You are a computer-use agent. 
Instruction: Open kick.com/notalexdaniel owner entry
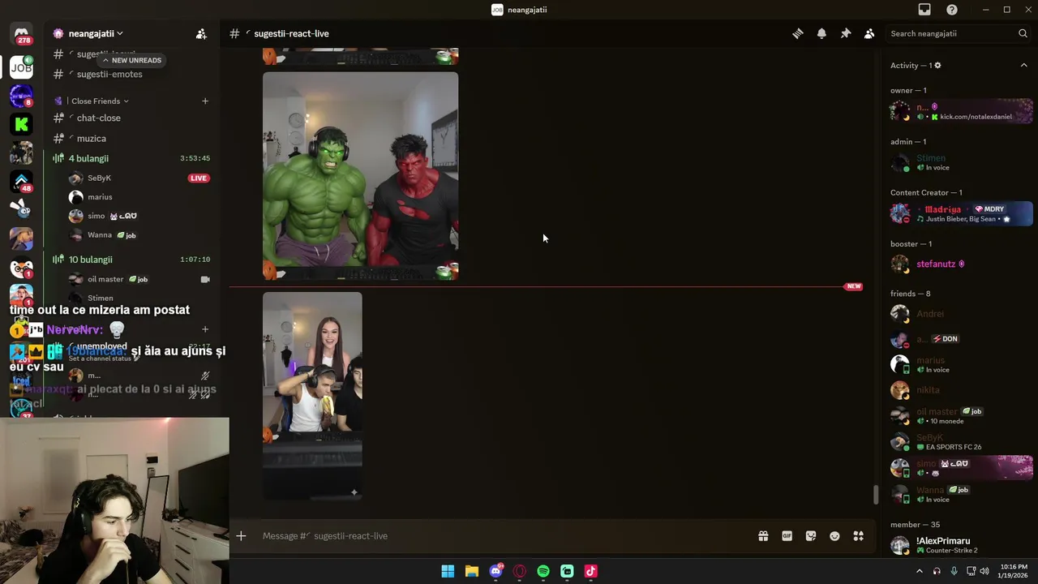click(x=961, y=111)
